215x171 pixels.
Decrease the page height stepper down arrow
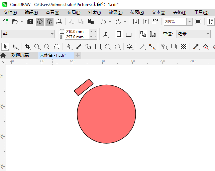click(91, 37)
